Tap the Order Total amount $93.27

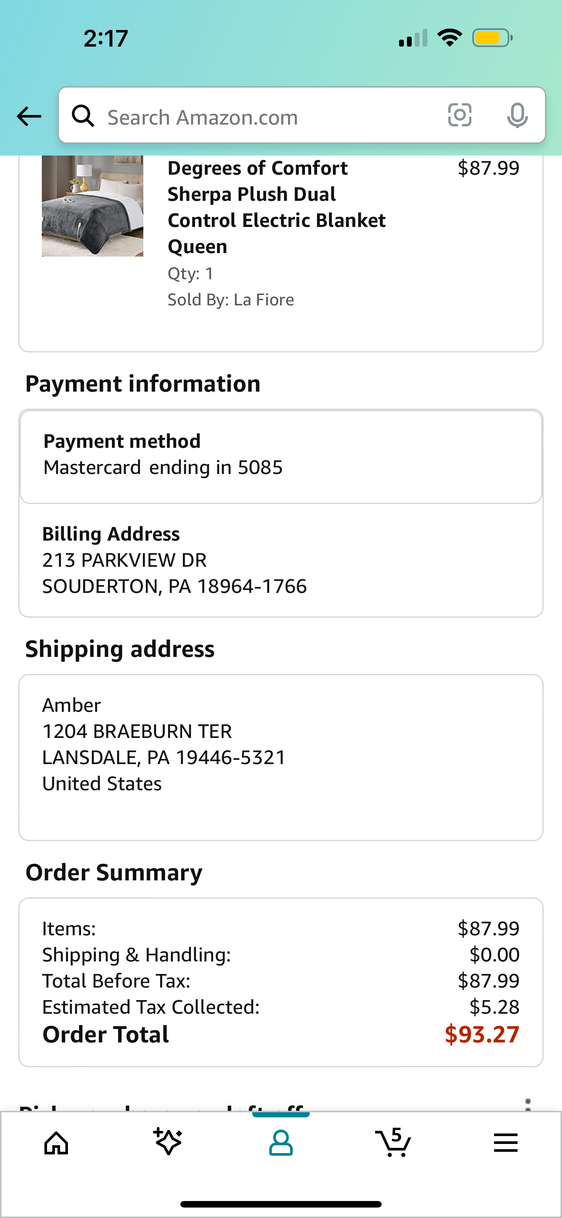[482, 1035]
